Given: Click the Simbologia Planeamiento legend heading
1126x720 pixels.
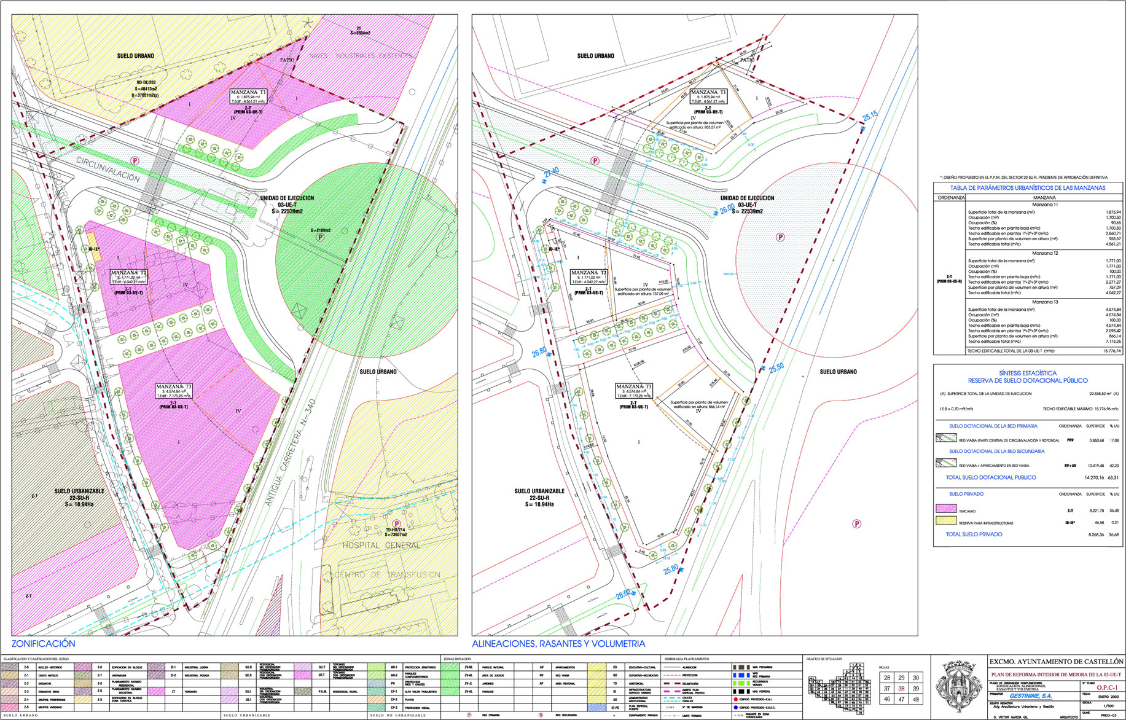Looking at the screenshot, I should pos(687,659).
